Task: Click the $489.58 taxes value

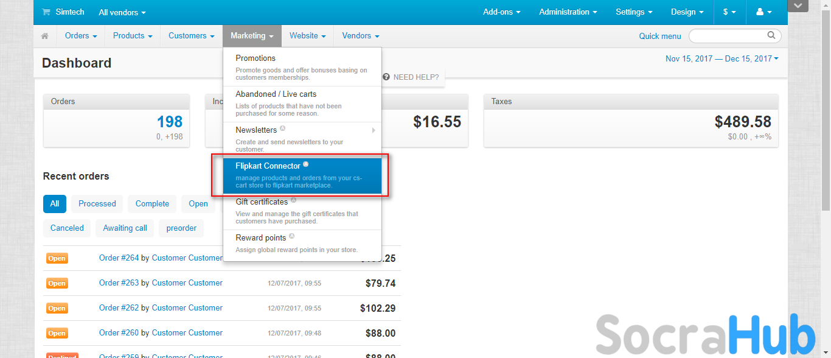Action: [743, 122]
